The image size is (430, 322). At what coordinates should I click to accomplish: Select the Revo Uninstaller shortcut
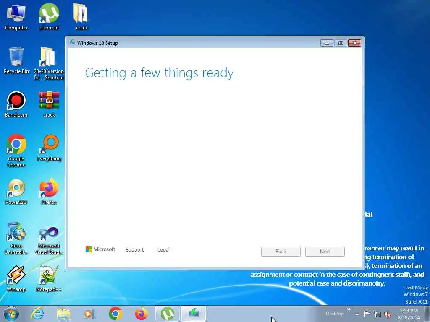16,238
